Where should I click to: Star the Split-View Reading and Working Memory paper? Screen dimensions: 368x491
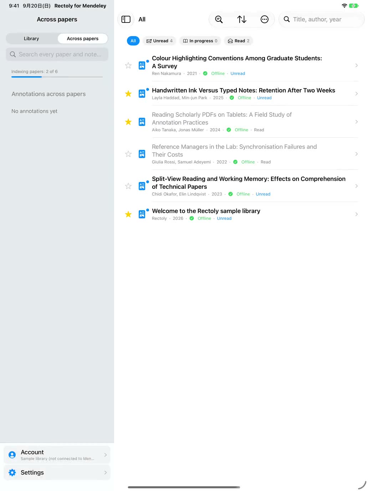click(x=128, y=186)
